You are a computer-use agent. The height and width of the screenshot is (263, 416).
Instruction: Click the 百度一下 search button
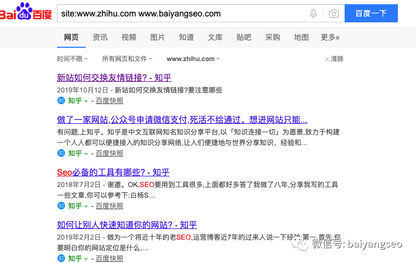(x=371, y=13)
